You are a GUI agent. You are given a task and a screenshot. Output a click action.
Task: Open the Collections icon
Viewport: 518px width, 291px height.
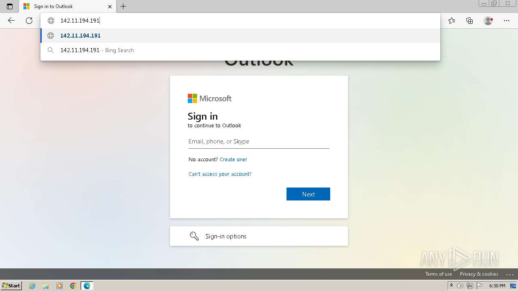coord(469,21)
